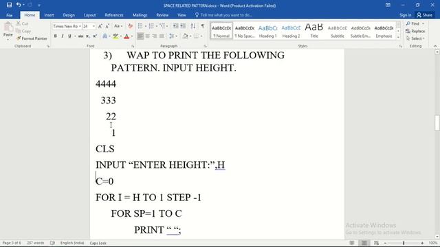This screenshot has height=247, width=440.
Task: Open the Find dropdown arrow
Action: (423, 23)
